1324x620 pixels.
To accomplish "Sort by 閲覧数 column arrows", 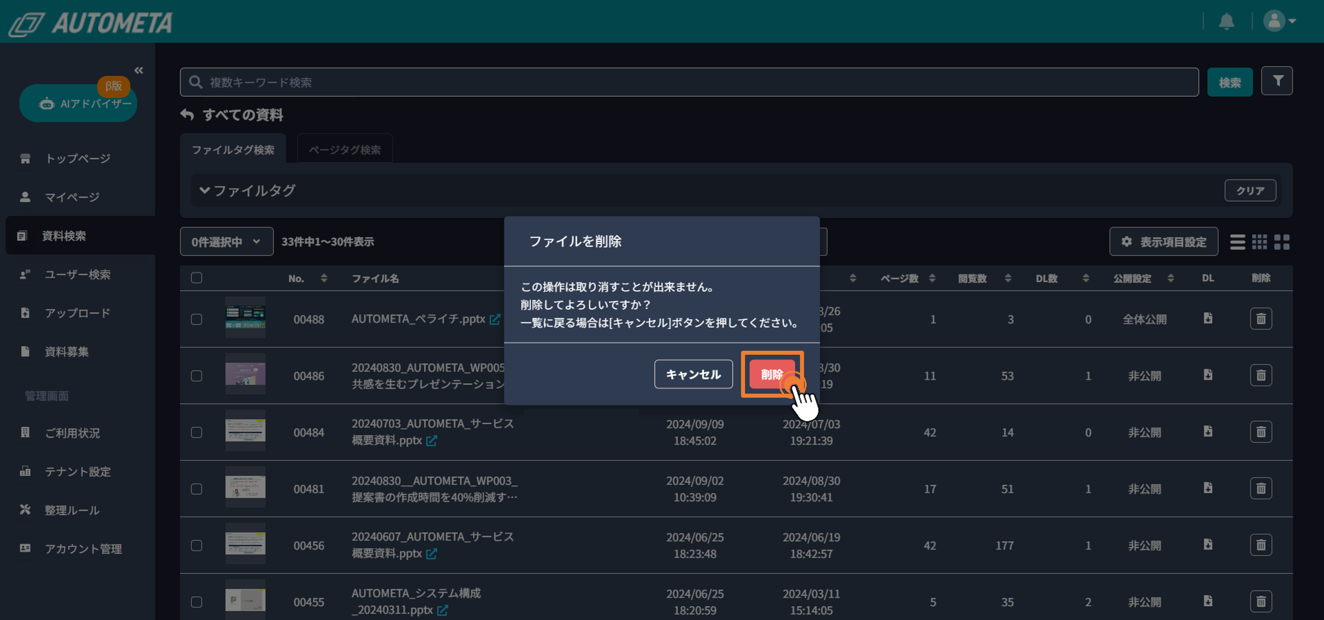I will (x=1007, y=278).
